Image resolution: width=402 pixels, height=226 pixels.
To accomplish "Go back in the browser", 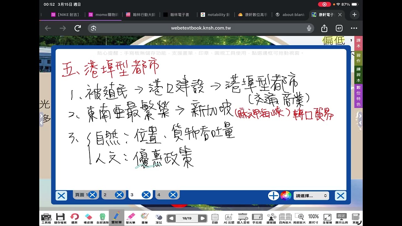I will click(x=48, y=28).
